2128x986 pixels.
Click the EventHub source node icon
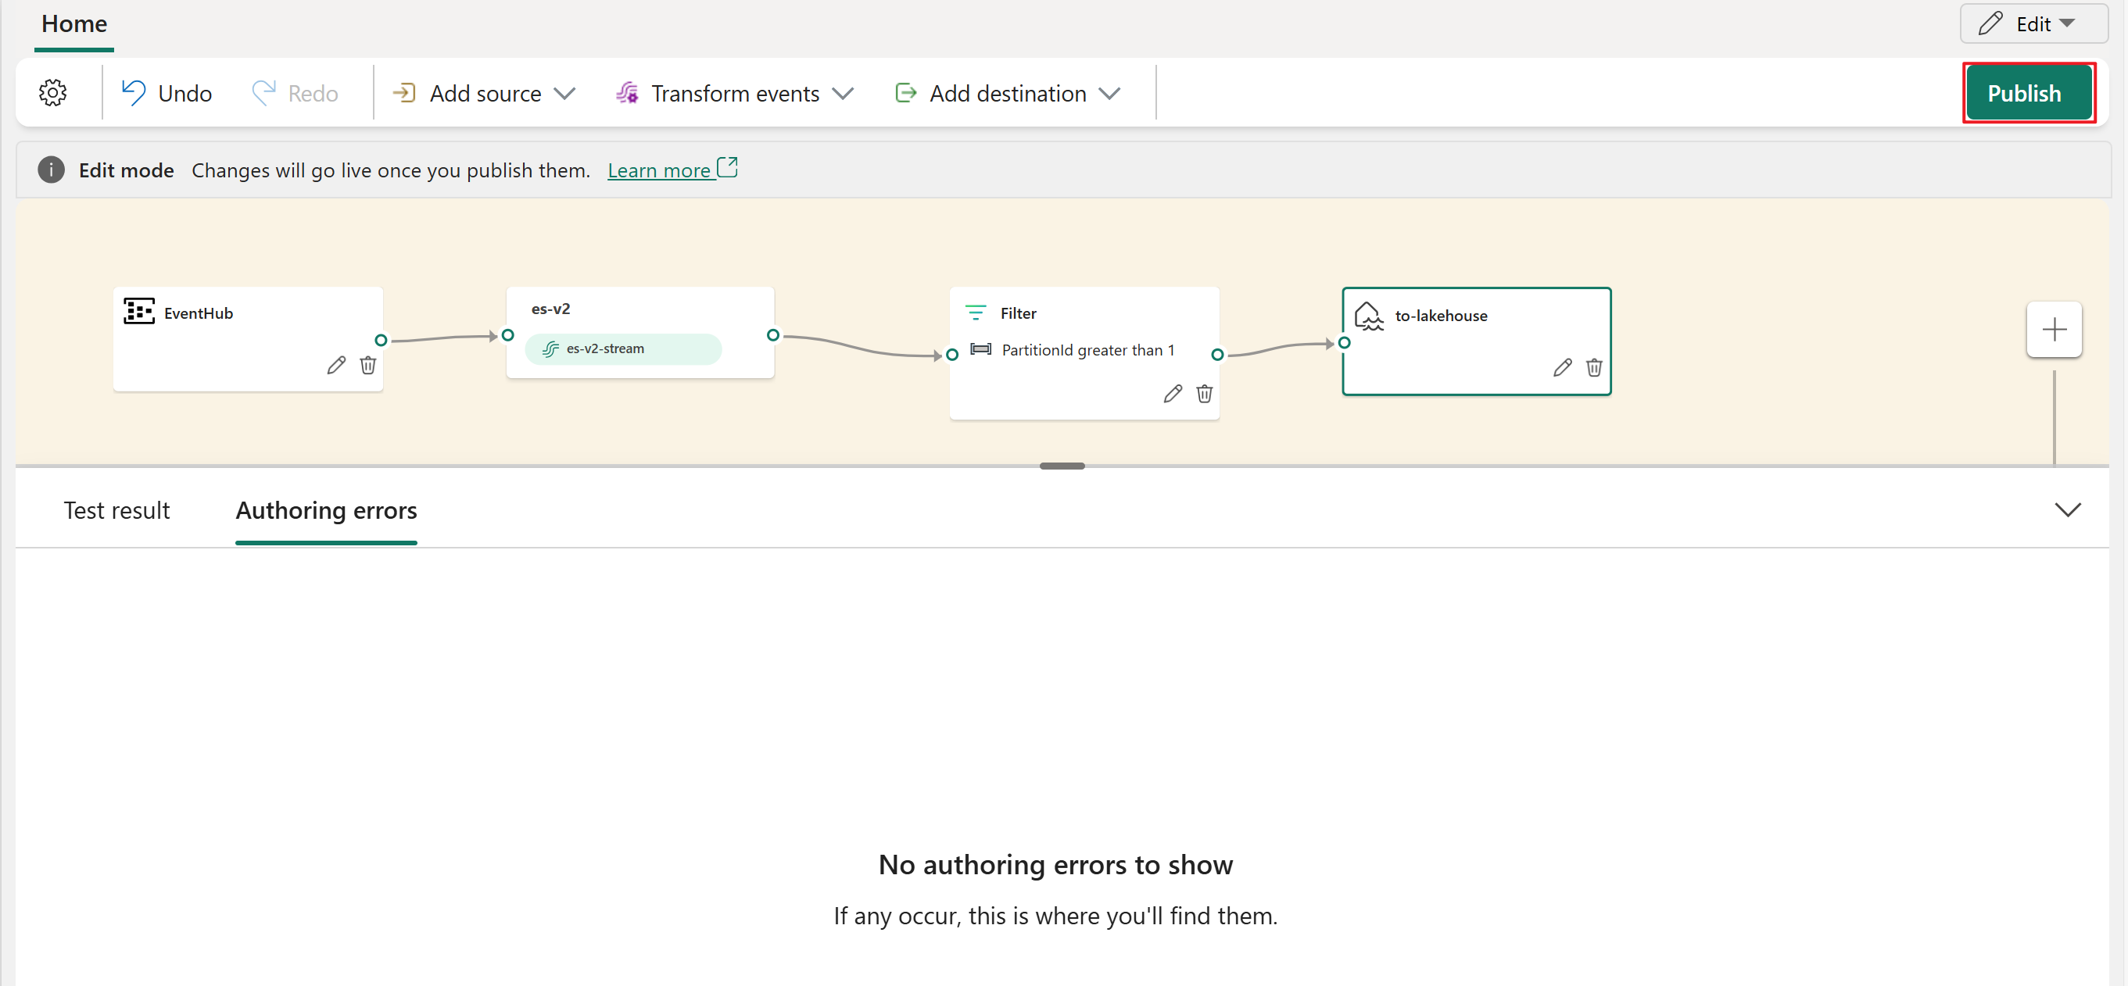138,312
